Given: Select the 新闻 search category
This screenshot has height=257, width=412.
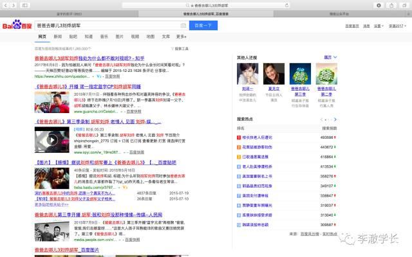Looking at the screenshot, I should point(58,37).
